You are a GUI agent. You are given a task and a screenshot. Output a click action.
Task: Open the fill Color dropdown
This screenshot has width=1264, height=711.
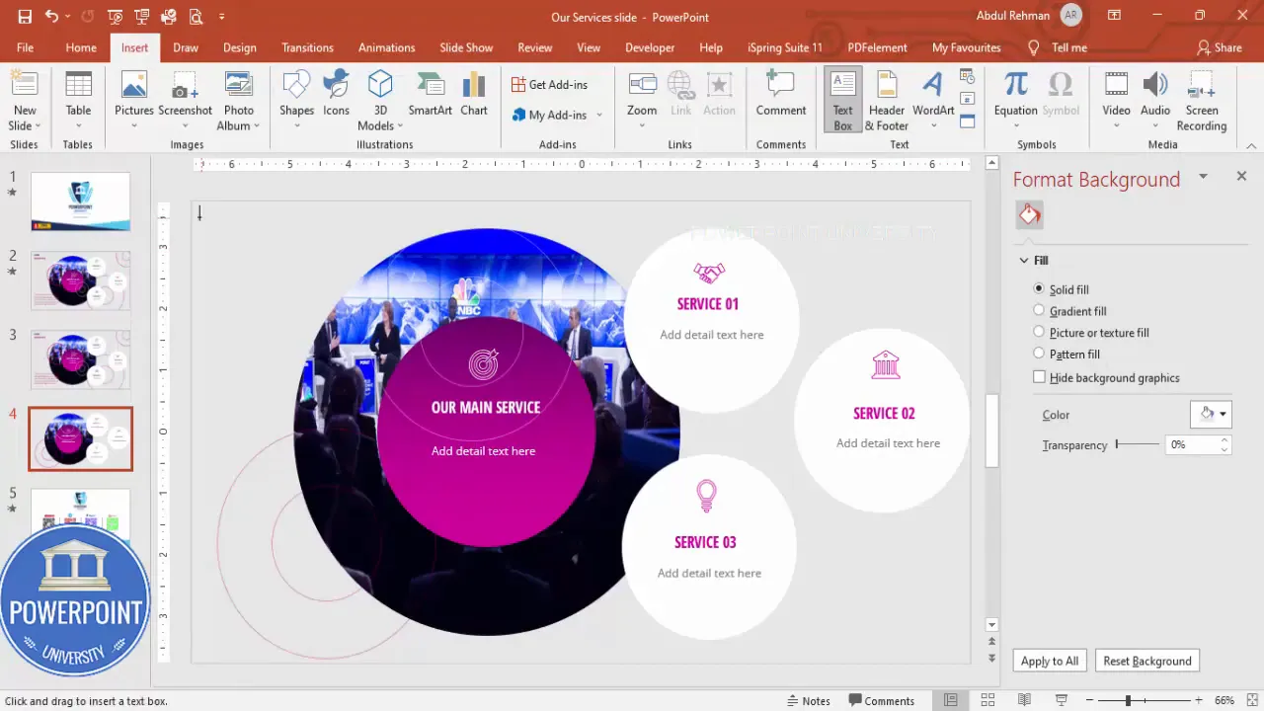pyautogui.click(x=1212, y=415)
